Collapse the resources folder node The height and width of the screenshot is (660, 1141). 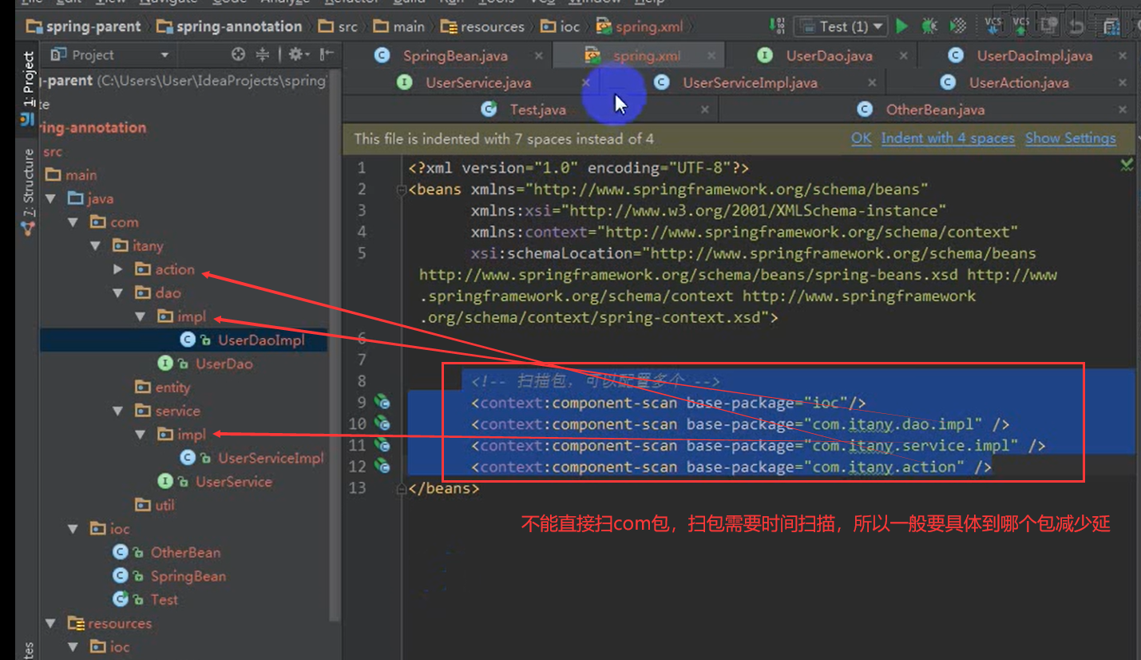coord(51,623)
